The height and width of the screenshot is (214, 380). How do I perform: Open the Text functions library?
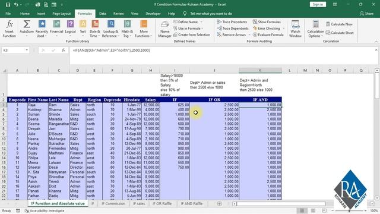coord(83,29)
